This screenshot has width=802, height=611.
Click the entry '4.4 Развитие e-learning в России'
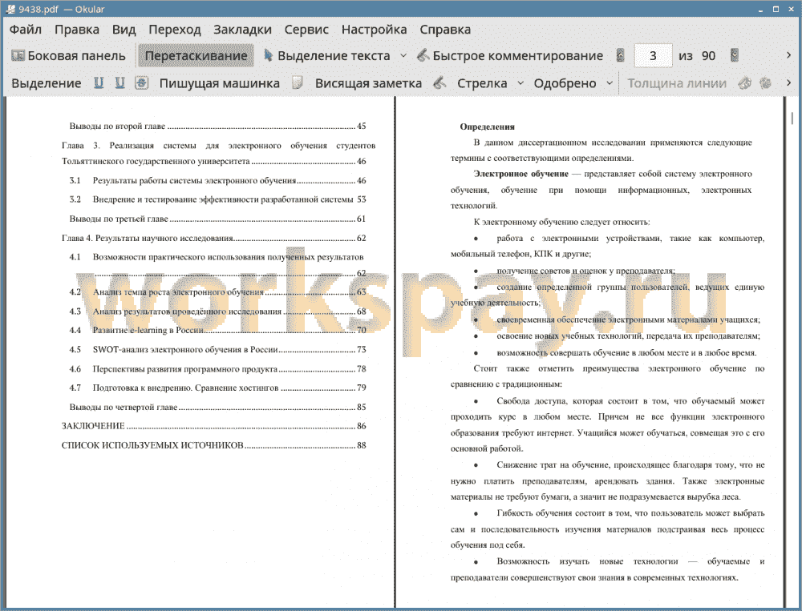tap(218, 331)
